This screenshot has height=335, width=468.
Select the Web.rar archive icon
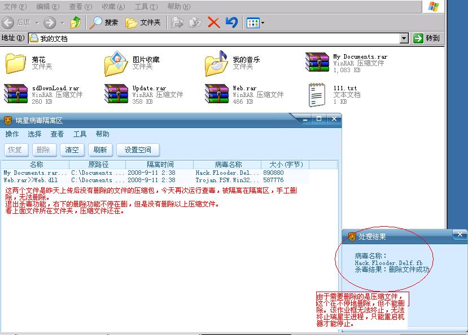pyautogui.click(x=217, y=94)
